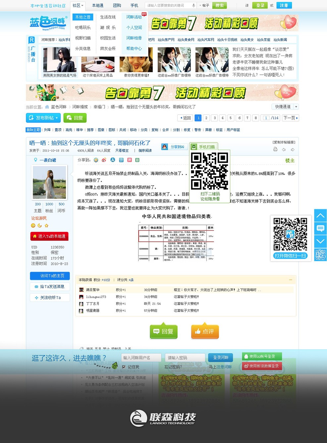Screen dimensions: 327x443
Task: Select 河畔活动 in community menu
Action: [134, 17]
